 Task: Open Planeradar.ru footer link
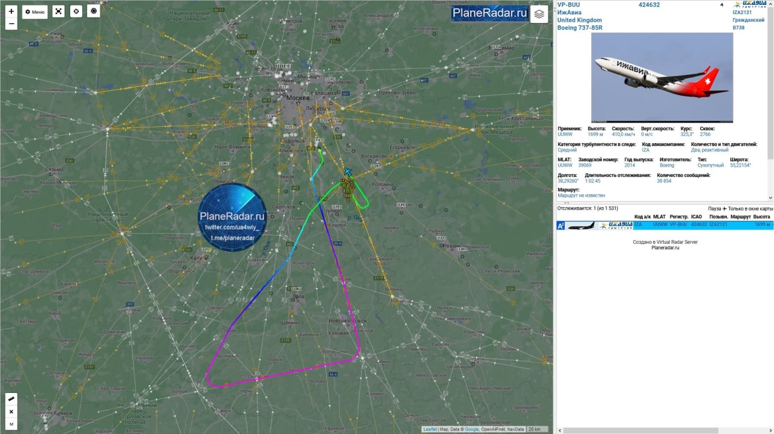[665, 247]
